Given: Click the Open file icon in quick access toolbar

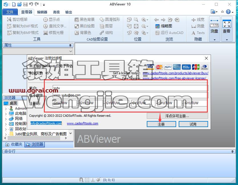Looking at the screenshot, I should pyautogui.click(x=19, y=4).
